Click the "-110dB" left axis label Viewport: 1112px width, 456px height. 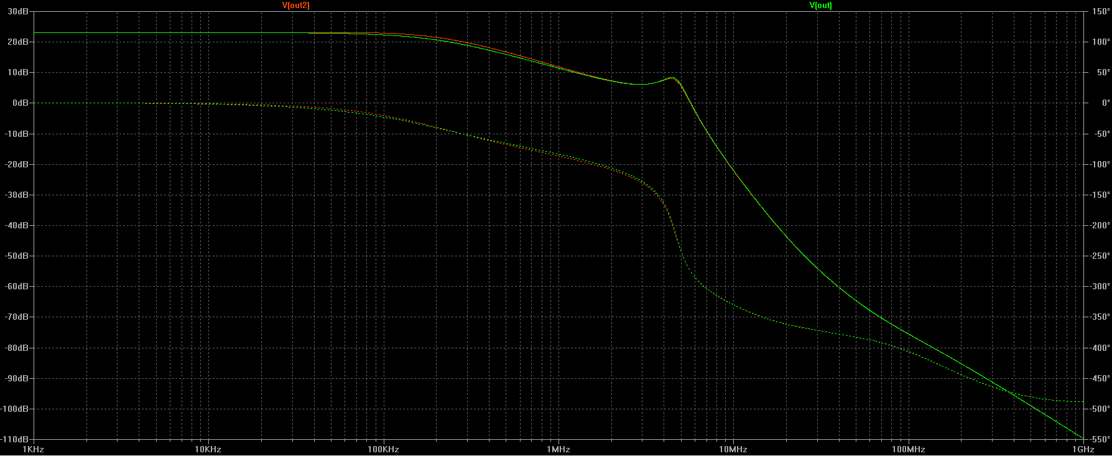click(15, 439)
